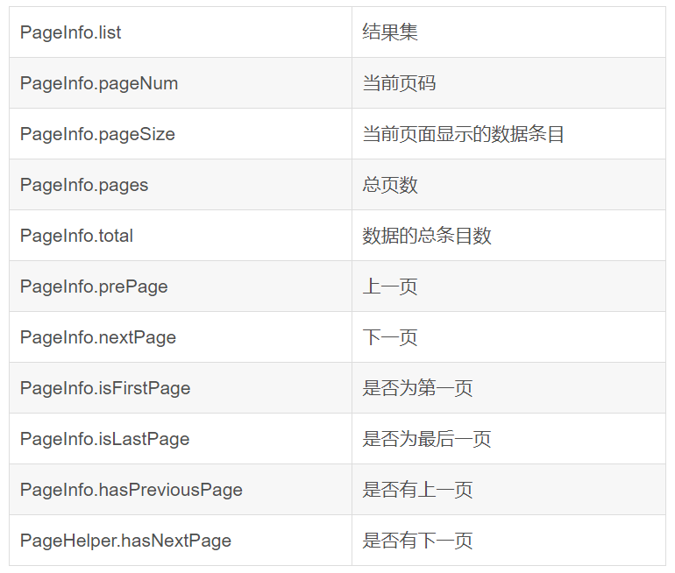
Task: Select PageInfo.pages cell
Action: 181,185
